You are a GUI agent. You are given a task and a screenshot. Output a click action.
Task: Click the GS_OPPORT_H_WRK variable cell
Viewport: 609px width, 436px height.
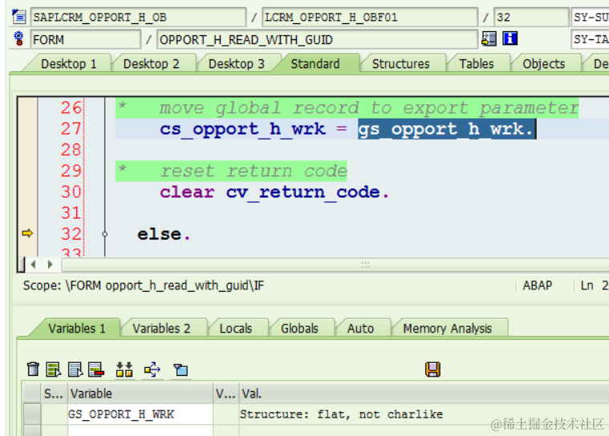(x=140, y=414)
